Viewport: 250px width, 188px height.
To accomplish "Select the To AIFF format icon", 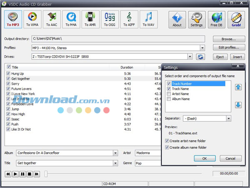I will [130, 19].
